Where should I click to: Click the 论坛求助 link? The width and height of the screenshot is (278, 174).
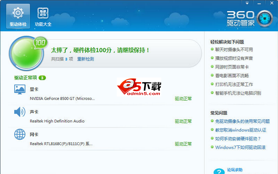[x=235, y=170]
